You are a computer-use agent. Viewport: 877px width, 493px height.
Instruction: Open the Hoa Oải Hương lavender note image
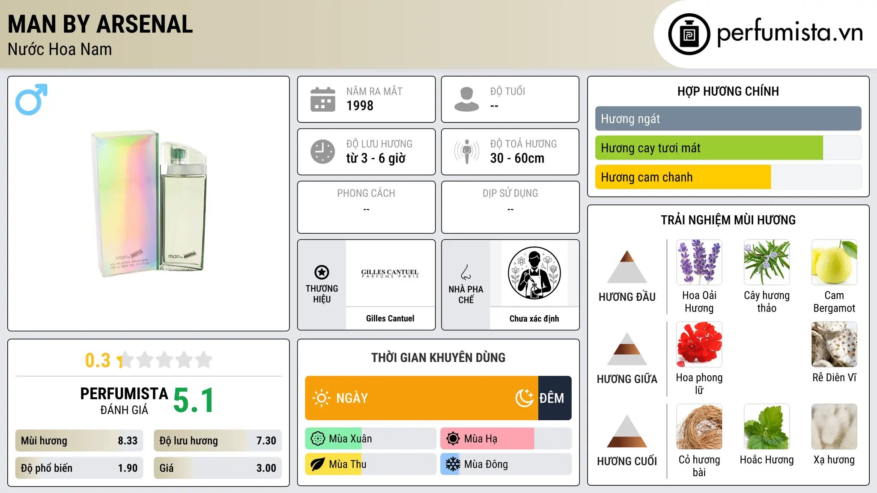699,262
